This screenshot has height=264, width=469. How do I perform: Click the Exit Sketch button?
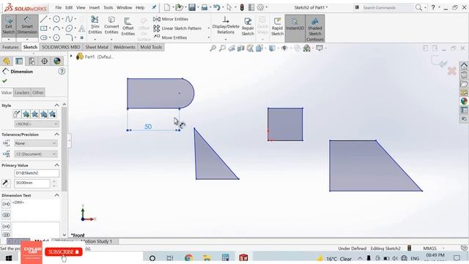pyautogui.click(x=8, y=26)
